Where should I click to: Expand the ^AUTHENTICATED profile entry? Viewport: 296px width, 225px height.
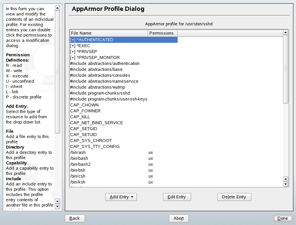coord(72,40)
